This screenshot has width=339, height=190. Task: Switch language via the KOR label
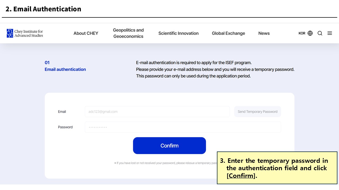pyautogui.click(x=302, y=33)
